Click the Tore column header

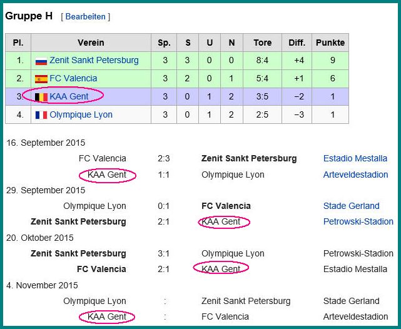[x=262, y=43]
